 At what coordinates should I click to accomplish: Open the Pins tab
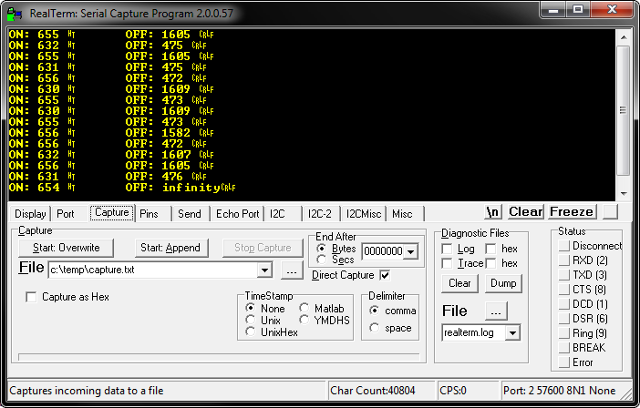coord(149,214)
